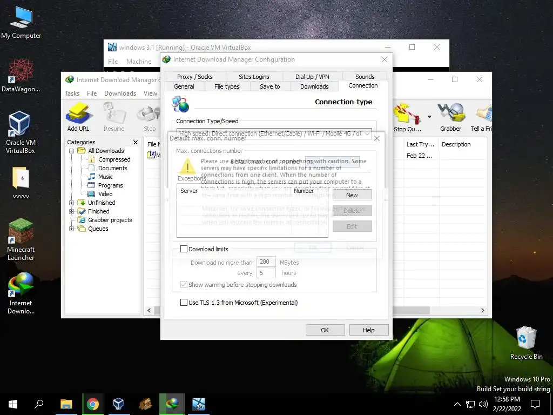The height and width of the screenshot is (415, 553).
Task: Open File Explorer from taskbar
Action: click(66, 404)
